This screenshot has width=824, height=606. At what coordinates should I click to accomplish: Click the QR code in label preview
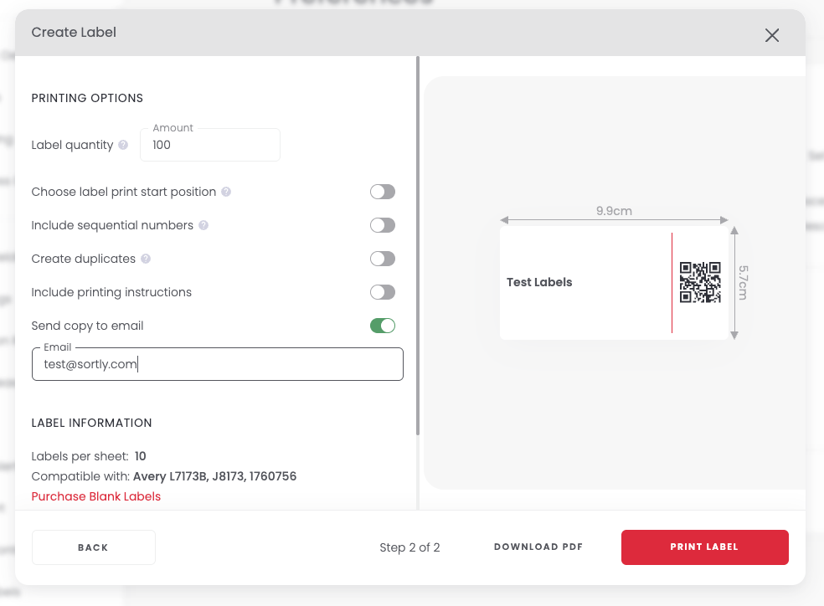[700, 283]
